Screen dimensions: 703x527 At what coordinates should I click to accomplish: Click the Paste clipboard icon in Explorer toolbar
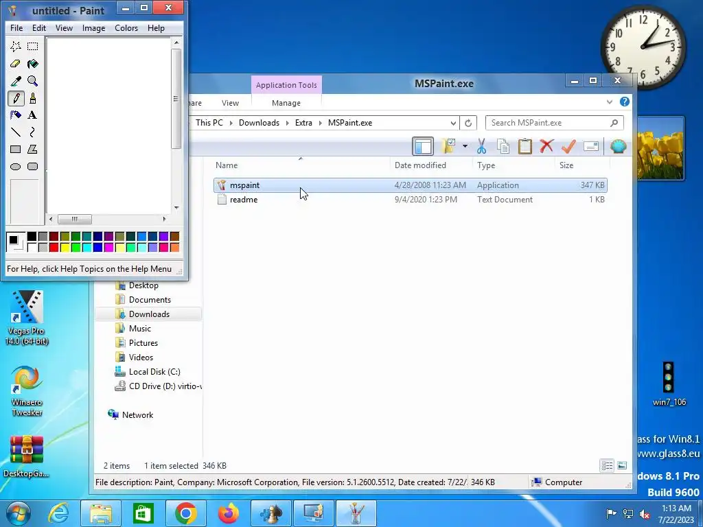[525, 146]
